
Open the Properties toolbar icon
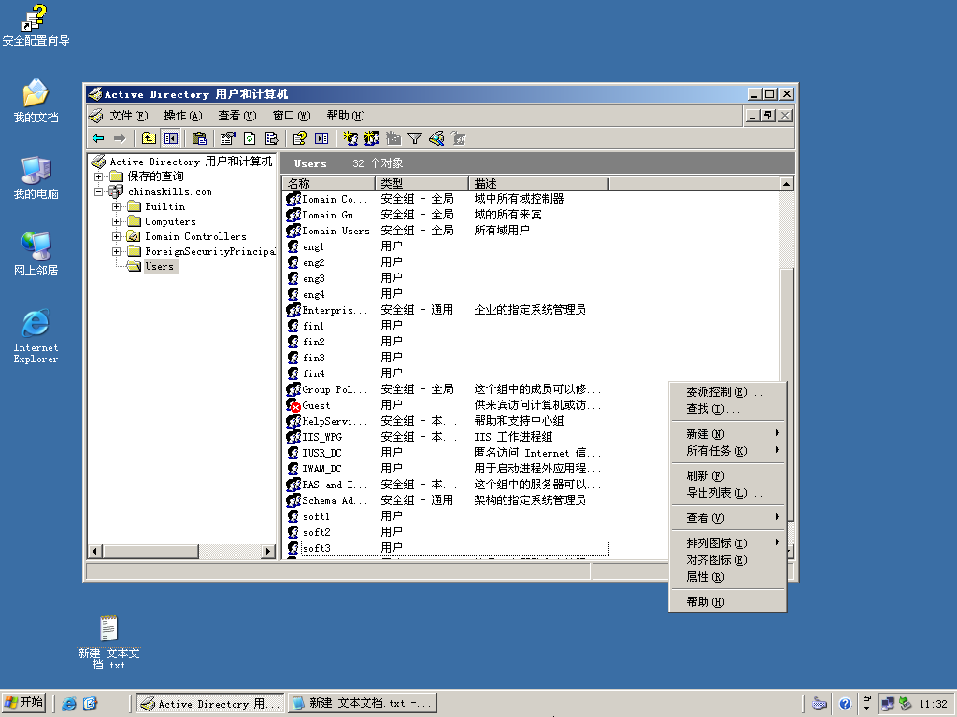tap(228, 138)
